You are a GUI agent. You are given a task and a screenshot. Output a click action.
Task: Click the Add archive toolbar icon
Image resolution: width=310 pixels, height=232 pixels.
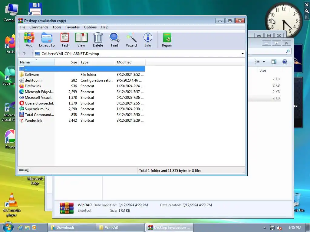[29, 40]
